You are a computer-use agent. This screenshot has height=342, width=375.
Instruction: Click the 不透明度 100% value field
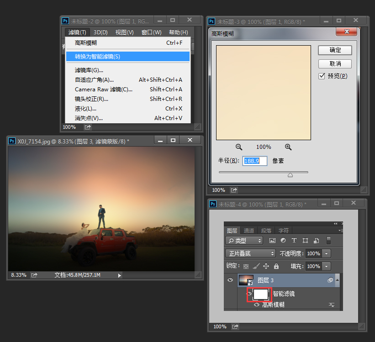313,253
